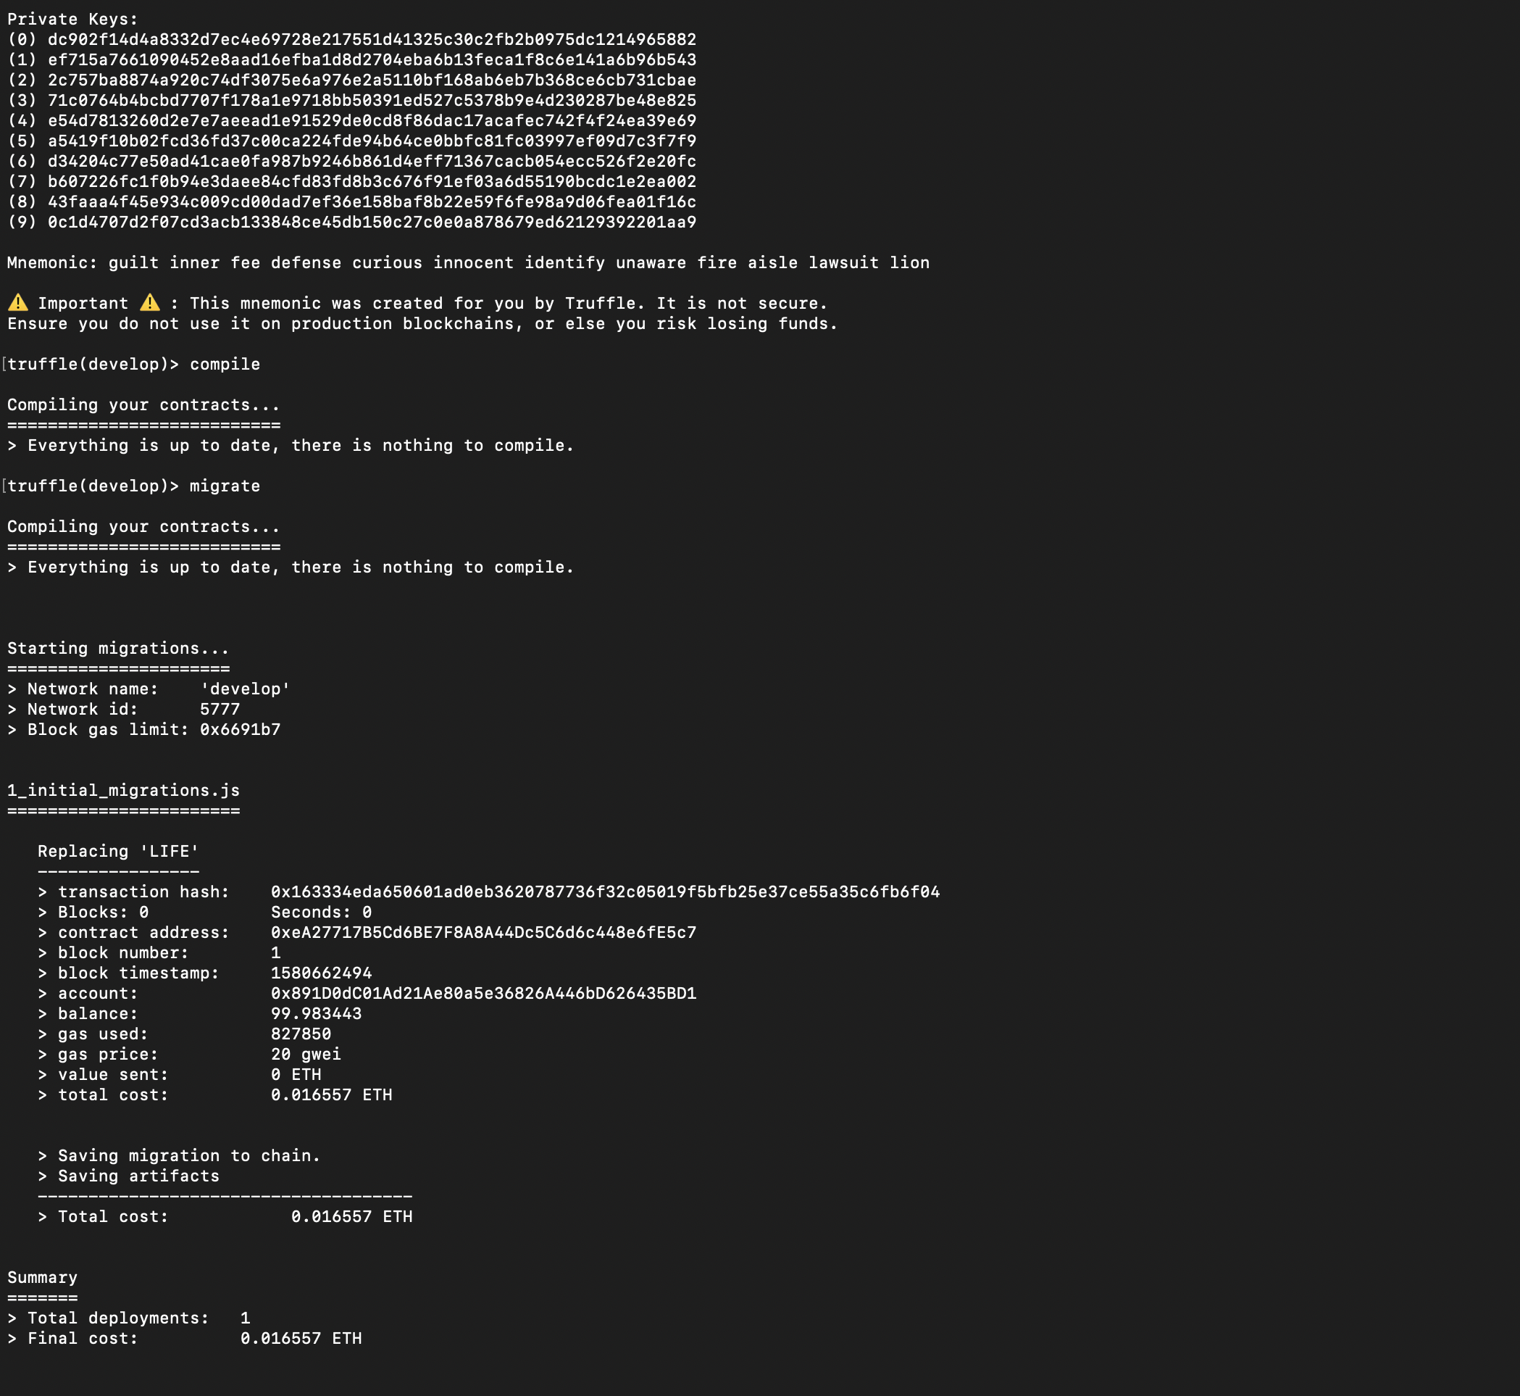Click the warning icon after Important

point(149,303)
